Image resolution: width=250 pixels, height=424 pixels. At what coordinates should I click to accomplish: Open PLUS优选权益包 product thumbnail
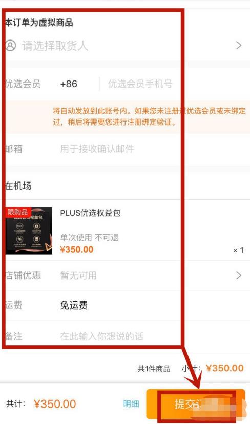(x=29, y=231)
